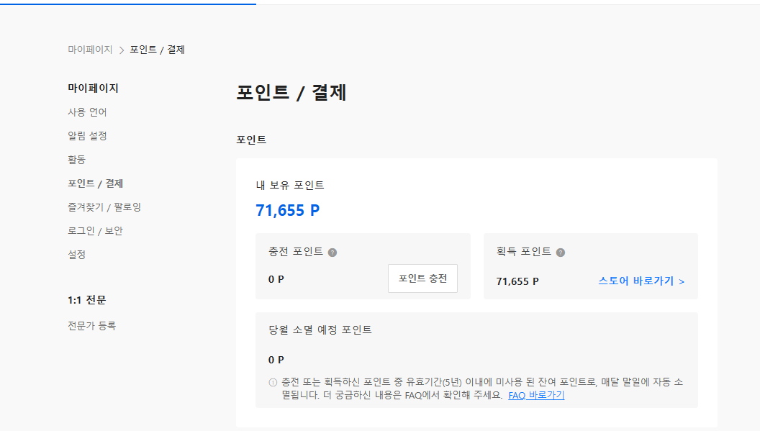Click the info icon beside the expiration notice
The width and height of the screenshot is (760, 431).
point(273,383)
